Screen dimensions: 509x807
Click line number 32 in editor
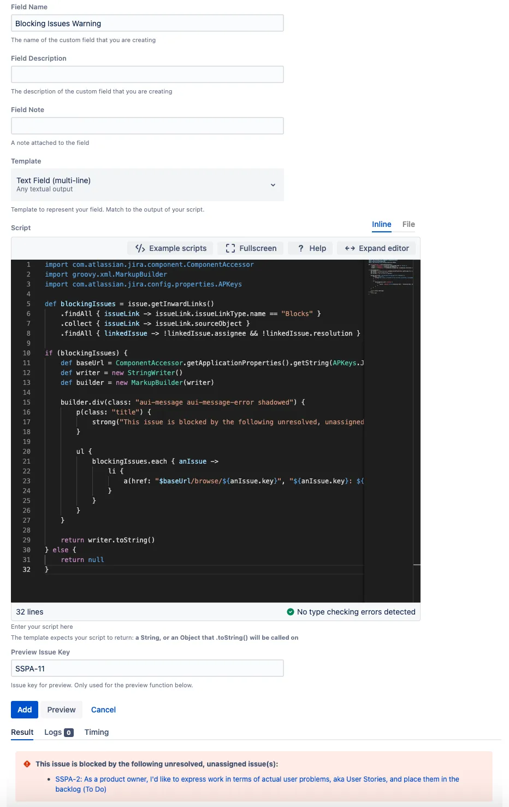click(x=27, y=570)
